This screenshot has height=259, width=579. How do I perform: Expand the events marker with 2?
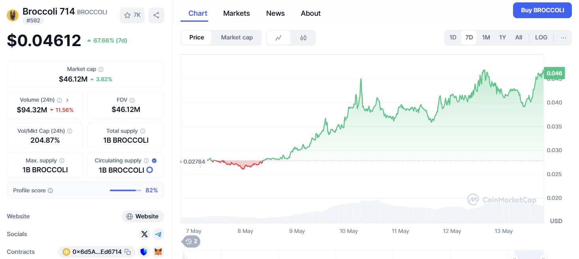[x=192, y=241]
